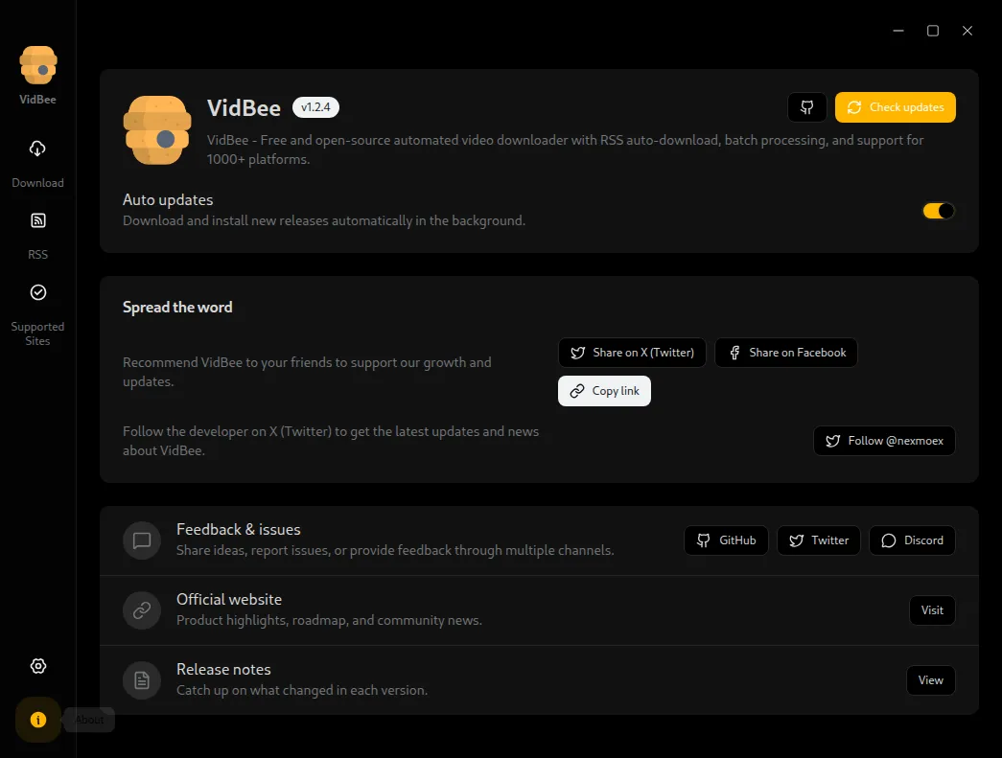Image resolution: width=1002 pixels, height=758 pixels.
Task: Open Discord feedback channel
Action: pyautogui.click(x=913, y=540)
